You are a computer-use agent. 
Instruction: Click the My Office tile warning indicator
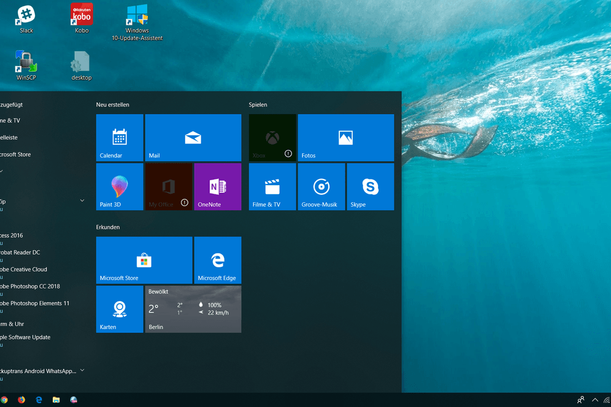184,202
